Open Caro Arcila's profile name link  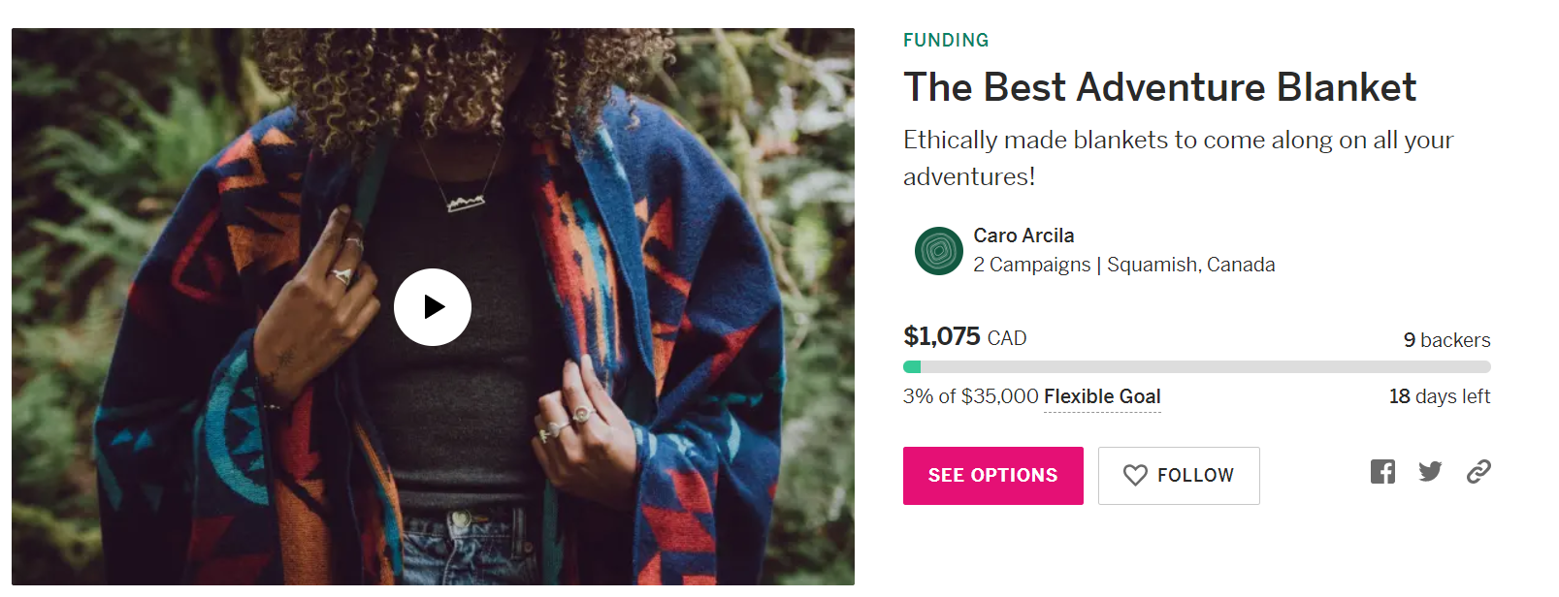click(x=1023, y=236)
